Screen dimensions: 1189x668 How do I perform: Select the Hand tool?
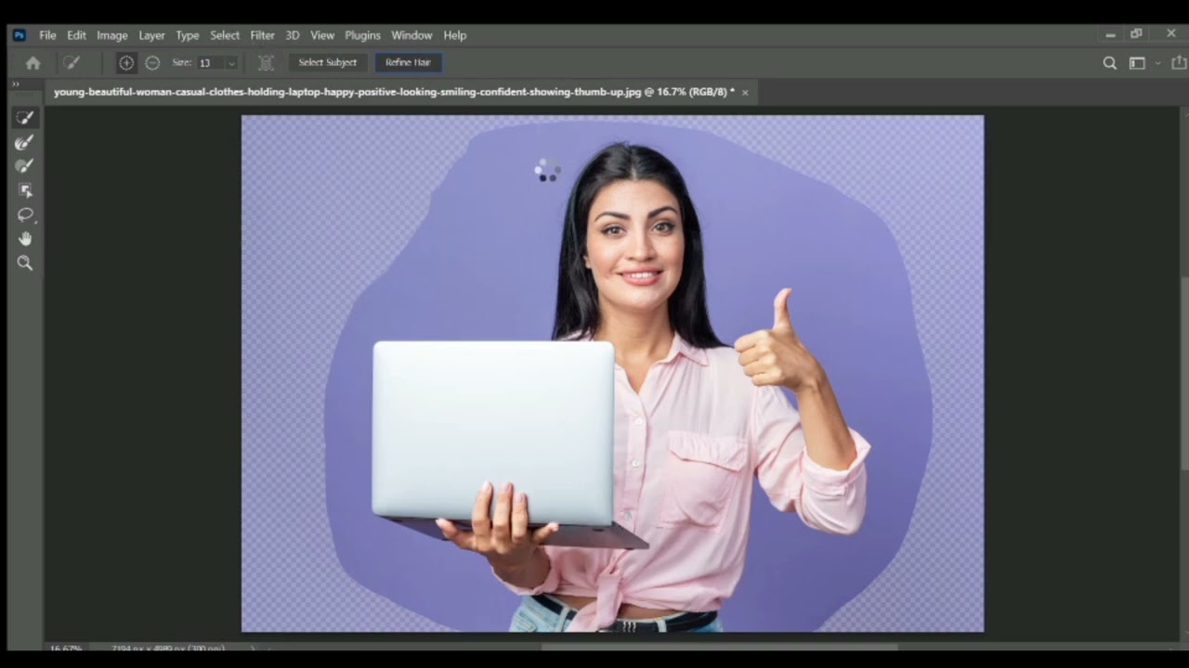25,238
